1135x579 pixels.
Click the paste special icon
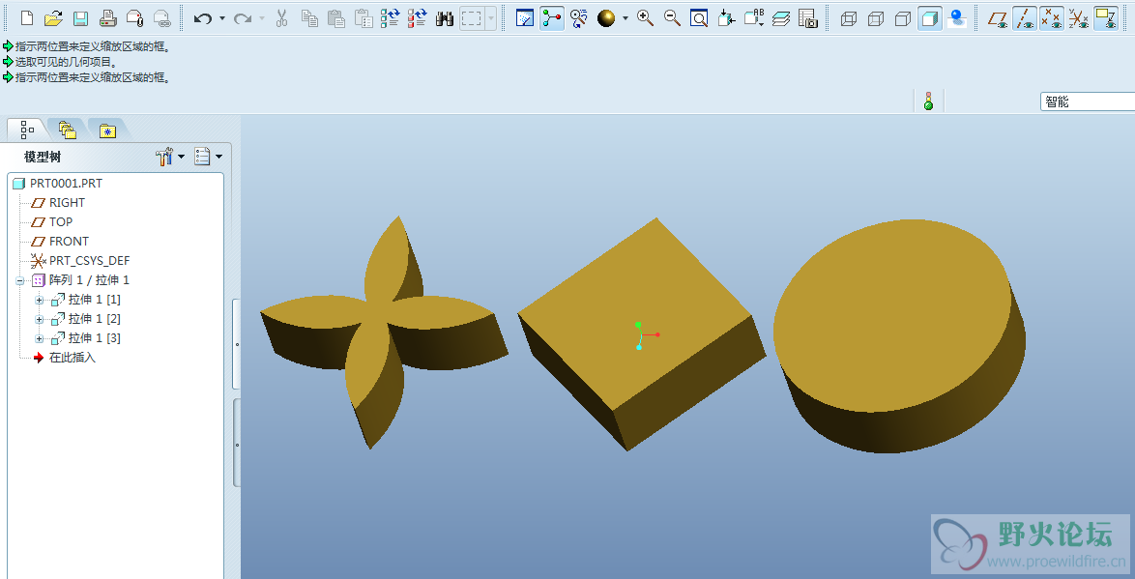pyautogui.click(x=364, y=18)
